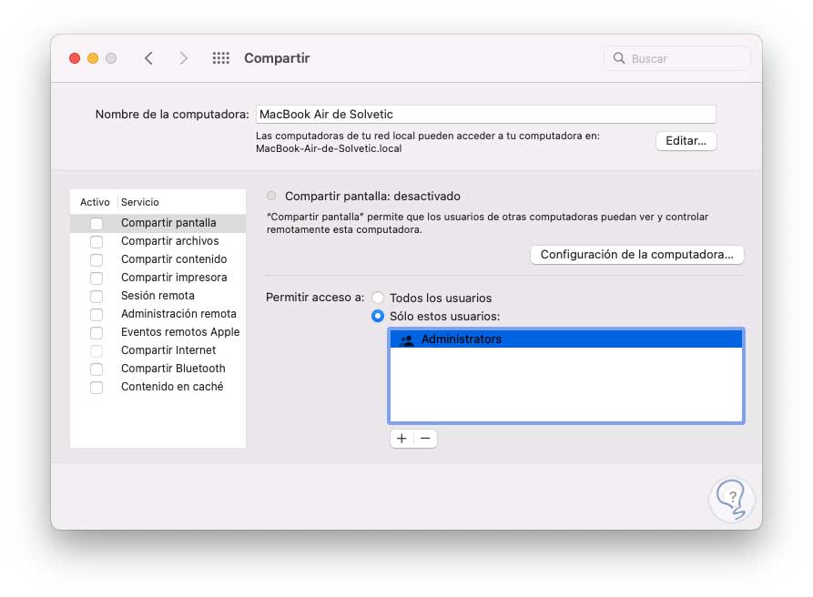Screen dimensions: 813x597
Task: Add a user with the plus button
Action: tap(401, 439)
